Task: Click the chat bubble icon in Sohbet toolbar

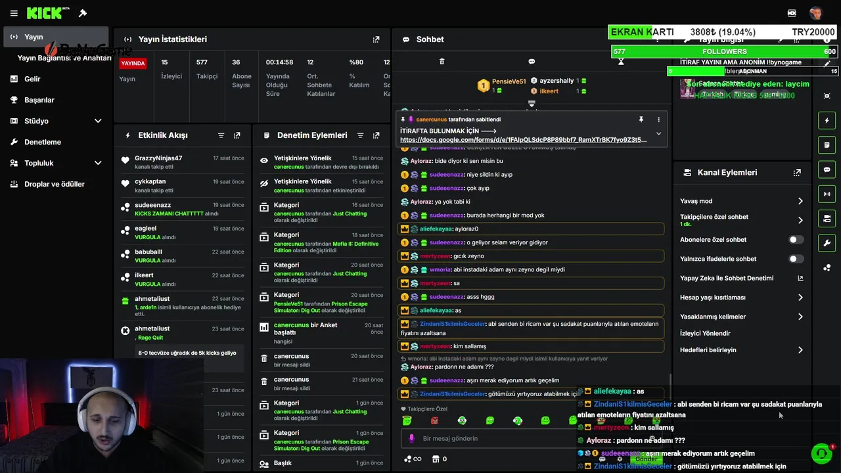Action: pyautogui.click(x=532, y=62)
